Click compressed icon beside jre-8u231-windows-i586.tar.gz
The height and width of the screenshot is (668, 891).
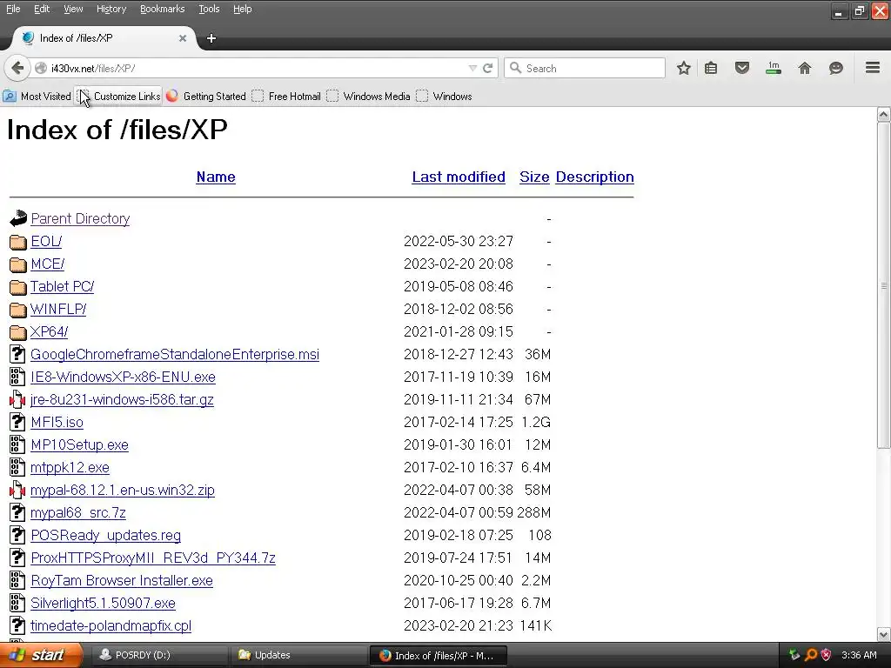tap(17, 400)
